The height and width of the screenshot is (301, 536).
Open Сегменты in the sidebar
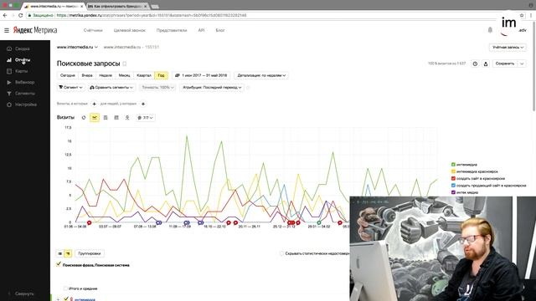[x=25, y=93]
